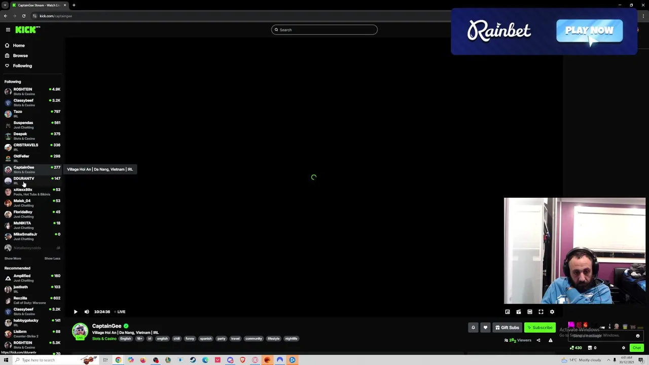This screenshot has height=365, width=649.
Task: Enter fullscreen mode on the player
Action: pos(541,312)
